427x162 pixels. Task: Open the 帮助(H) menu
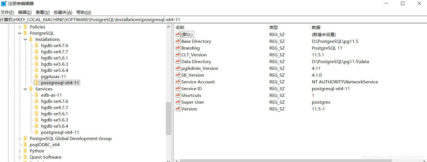(x=84, y=12)
